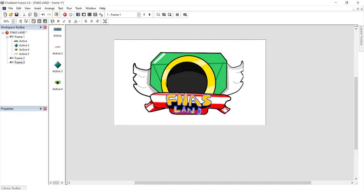Collapse the FNAS LAND tree node
Image resolution: width=364 pixels, height=190 pixels.
pos(3,32)
